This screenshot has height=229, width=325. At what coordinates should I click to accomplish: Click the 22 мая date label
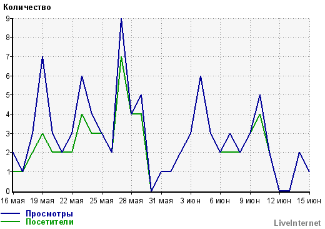click(72, 201)
